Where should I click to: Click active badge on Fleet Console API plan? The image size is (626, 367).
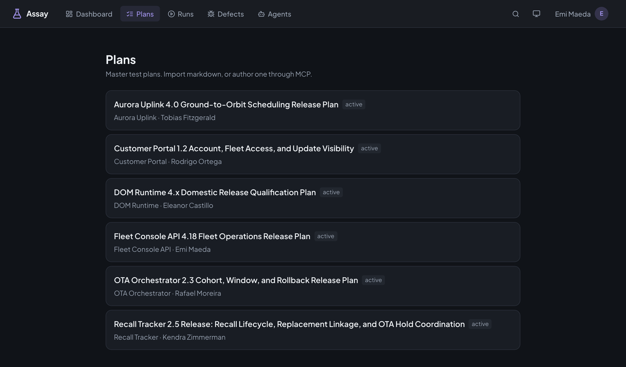(x=326, y=236)
